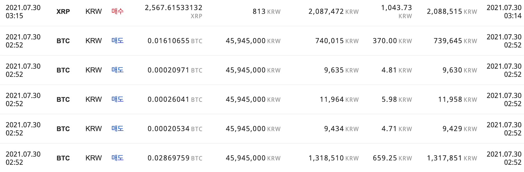
Task: Click the 0.00020971 BTC quantity
Action: [175, 70]
